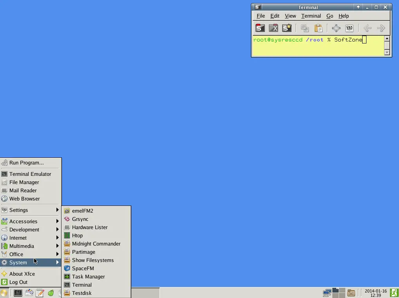The image size is (399, 298).
Task: Choose Log Out from menu
Action: [31, 282]
